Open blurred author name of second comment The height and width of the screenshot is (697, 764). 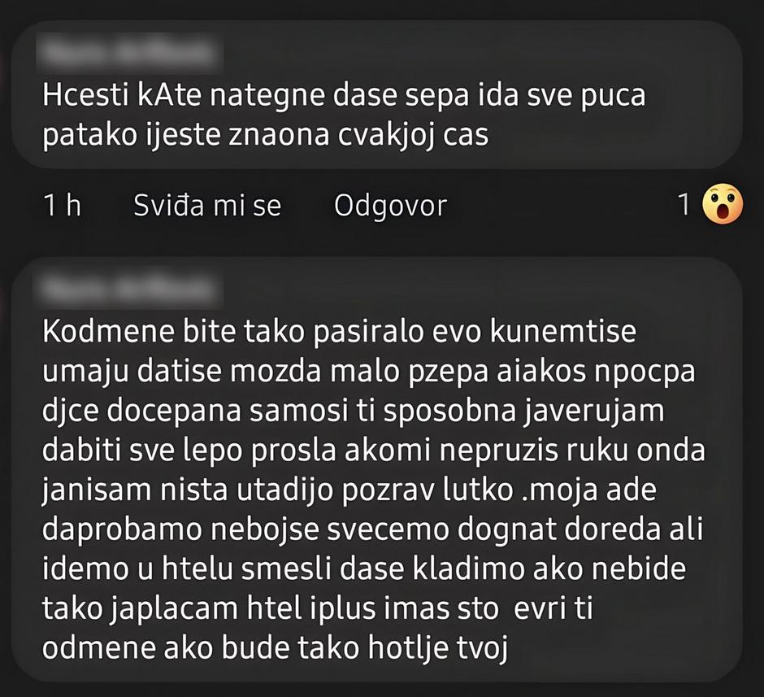(131, 290)
